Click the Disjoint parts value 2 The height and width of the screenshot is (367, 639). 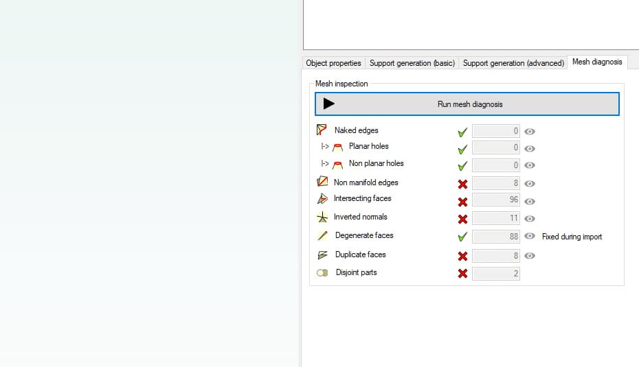[x=496, y=274]
